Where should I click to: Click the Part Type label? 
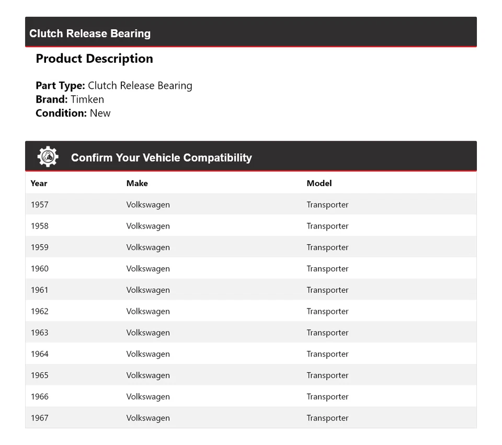tap(60, 86)
